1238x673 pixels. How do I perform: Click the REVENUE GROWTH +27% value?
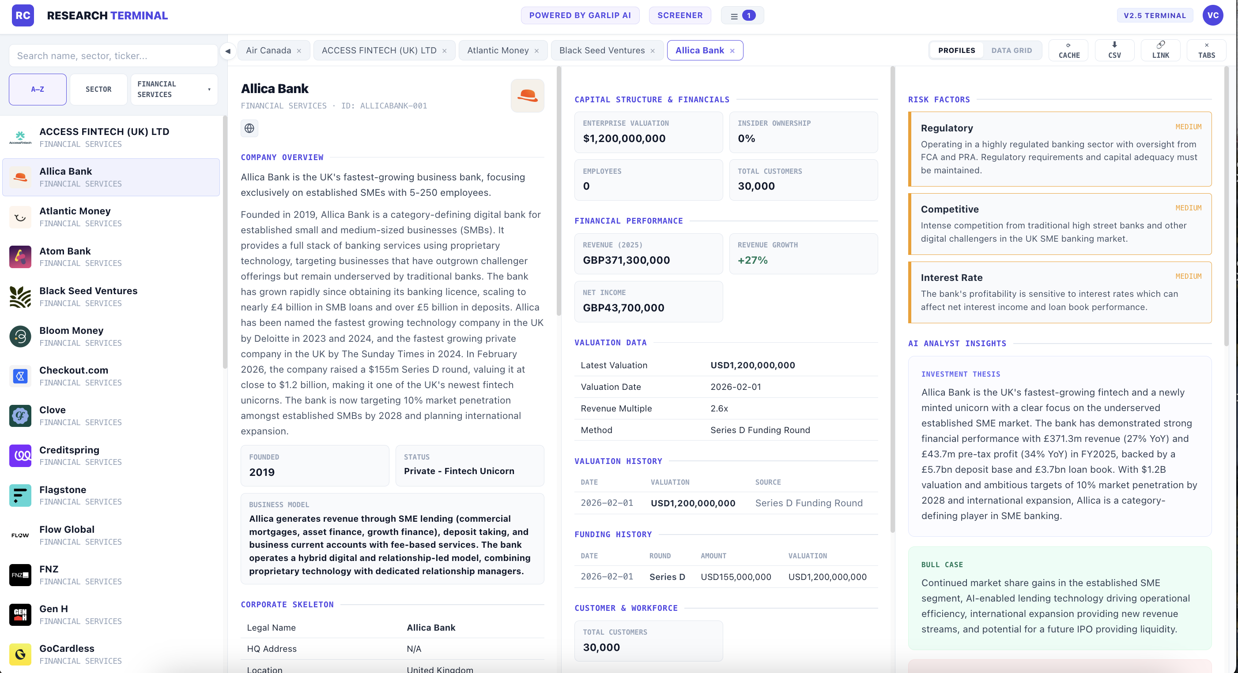(753, 260)
